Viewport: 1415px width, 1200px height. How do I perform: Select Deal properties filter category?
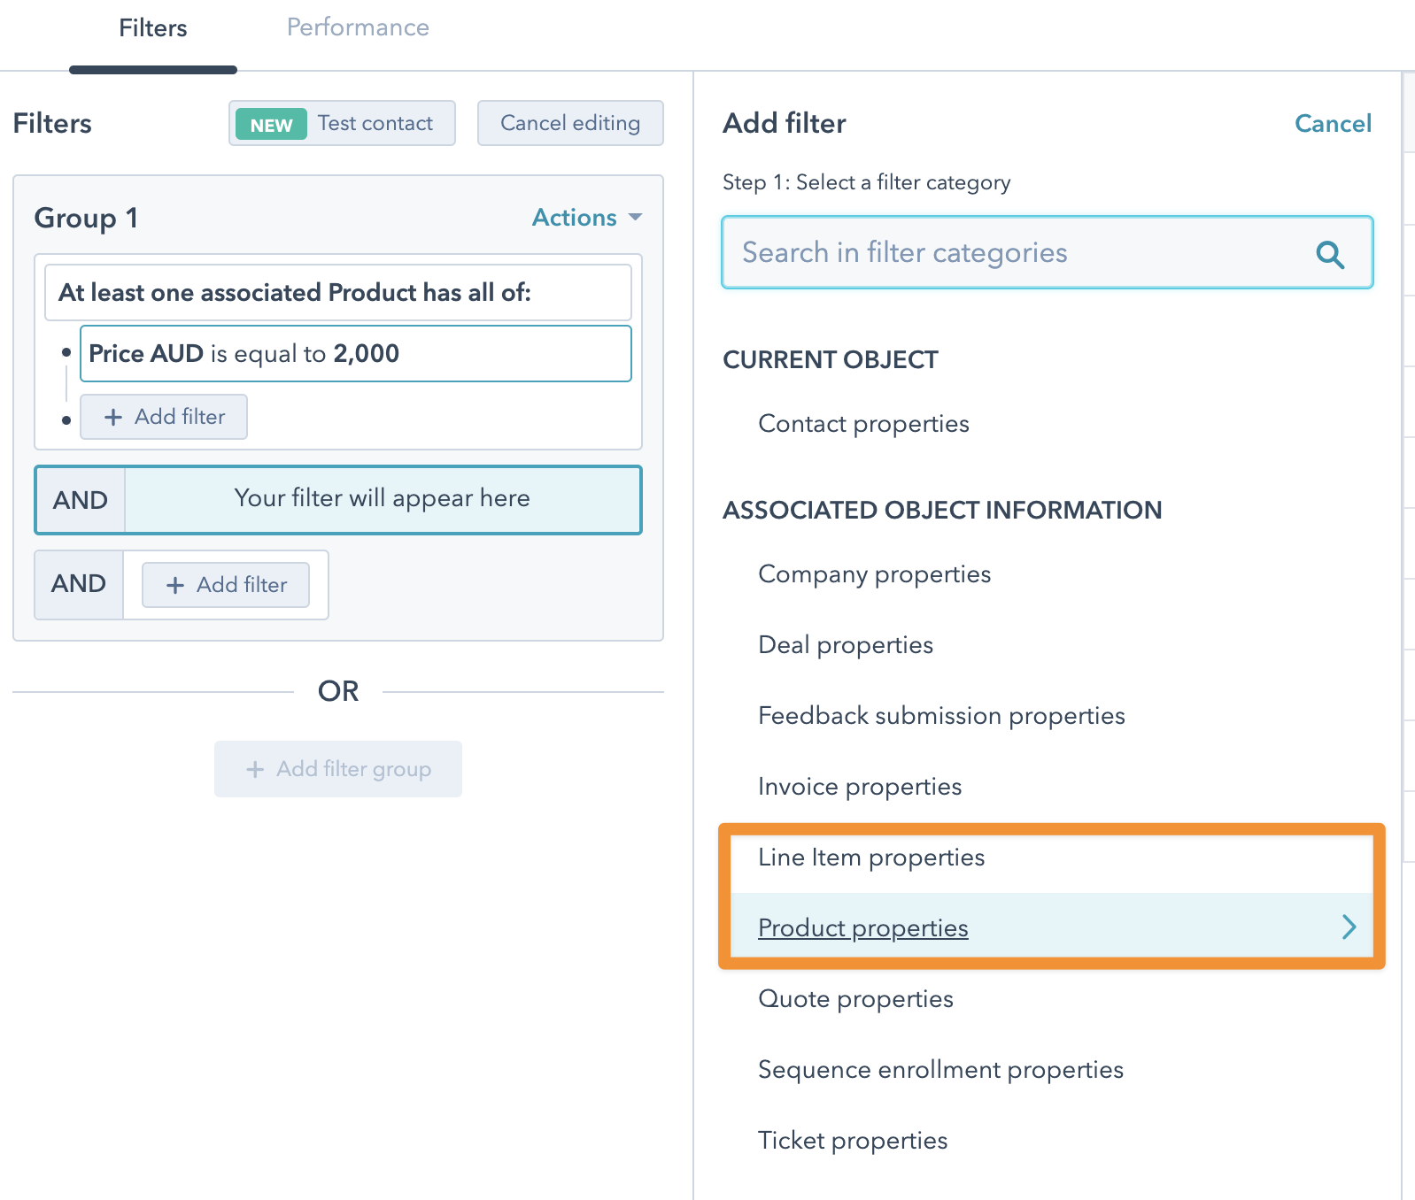click(846, 645)
